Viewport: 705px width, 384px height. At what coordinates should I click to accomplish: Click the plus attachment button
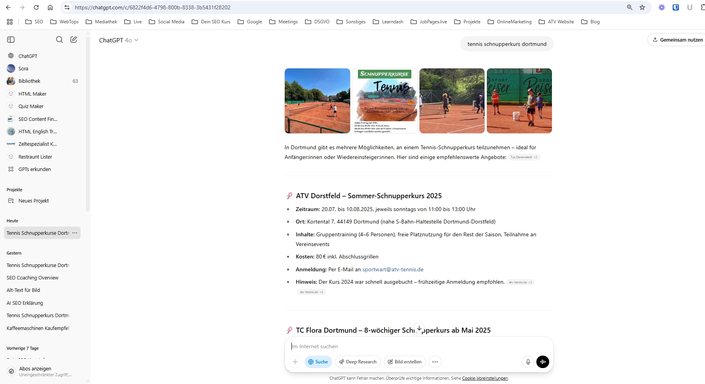point(295,362)
